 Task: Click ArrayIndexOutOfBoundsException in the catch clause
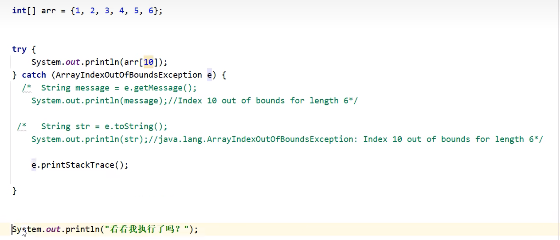tap(129, 75)
